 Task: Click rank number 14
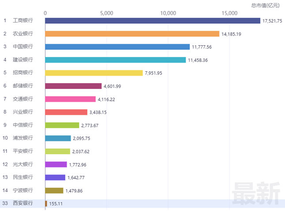pyautogui.click(x=5, y=190)
